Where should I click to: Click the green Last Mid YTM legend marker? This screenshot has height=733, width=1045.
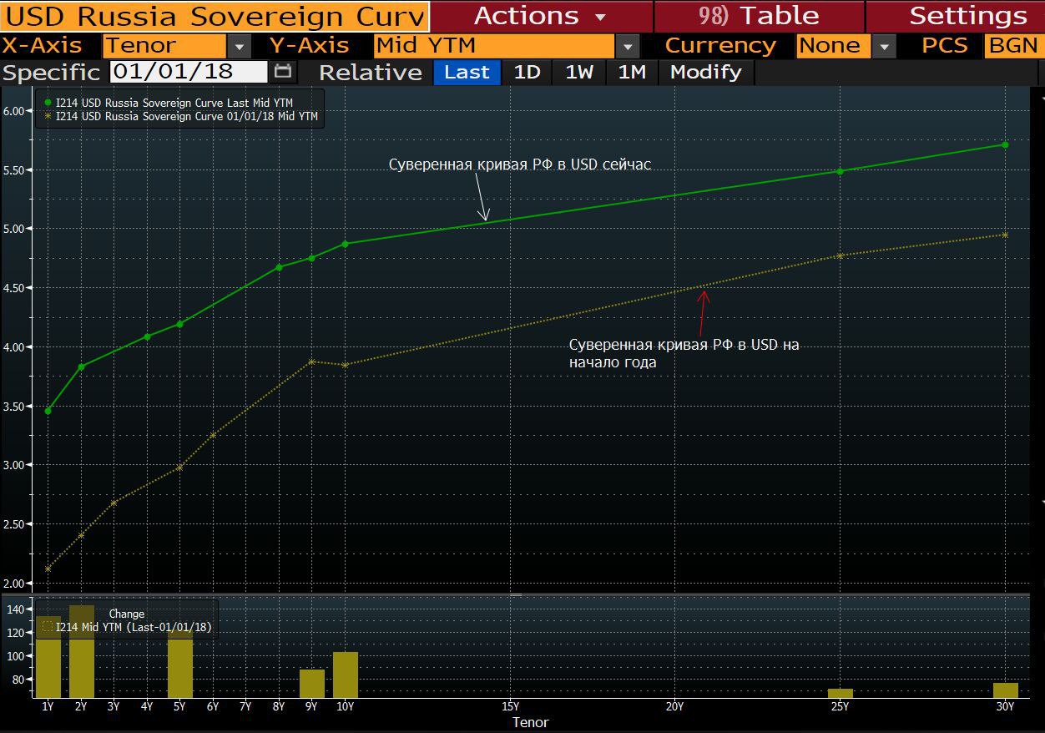48,103
